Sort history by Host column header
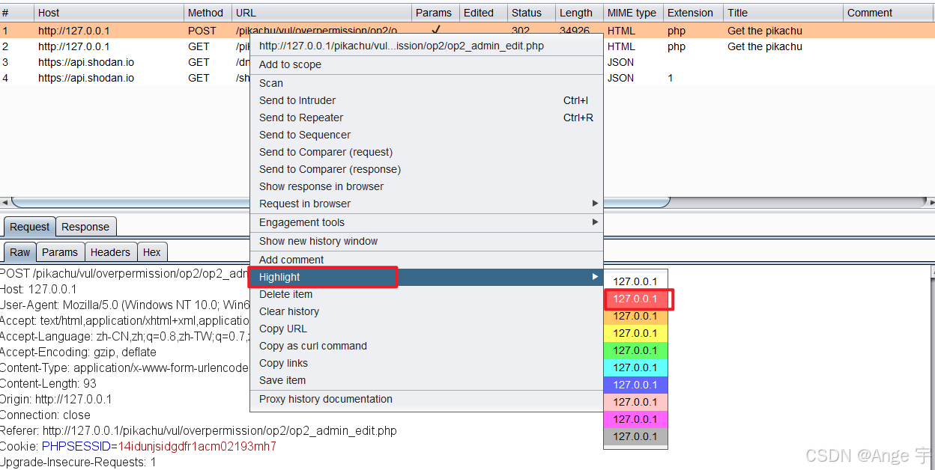935x470 pixels. [x=109, y=13]
